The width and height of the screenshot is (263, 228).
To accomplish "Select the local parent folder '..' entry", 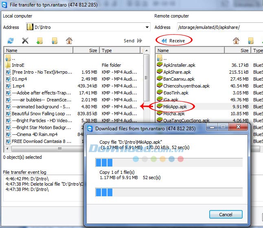I will (11, 58).
